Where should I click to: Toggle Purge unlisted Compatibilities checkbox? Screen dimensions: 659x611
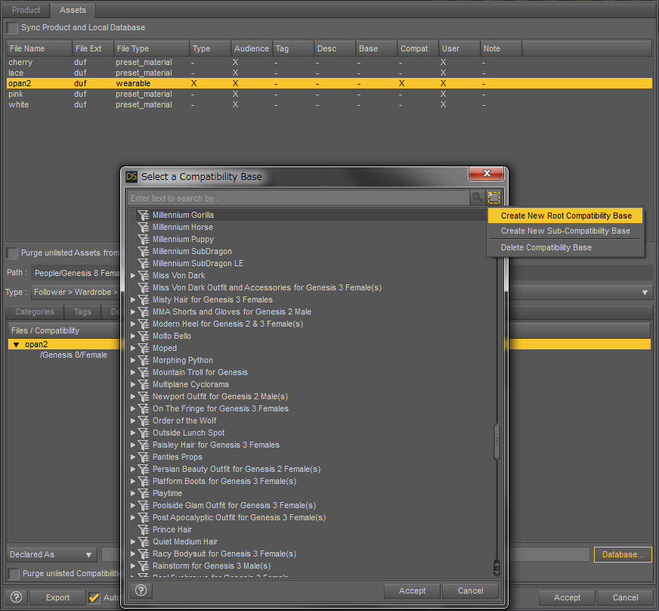pyautogui.click(x=14, y=574)
